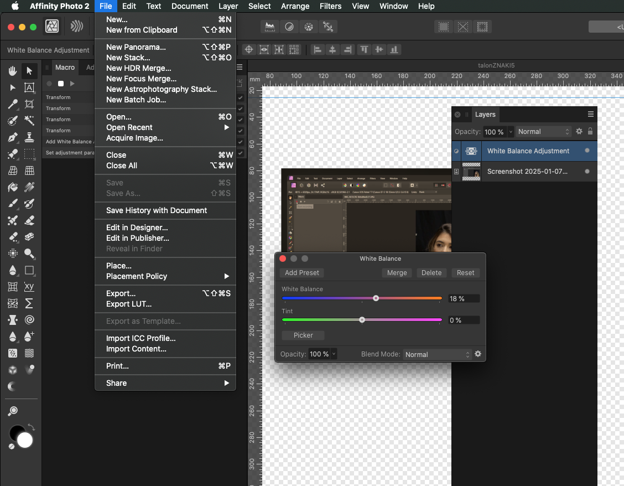This screenshot has width=624, height=486.
Task: Click the Align Left icon
Action: pyautogui.click(x=317, y=49)
